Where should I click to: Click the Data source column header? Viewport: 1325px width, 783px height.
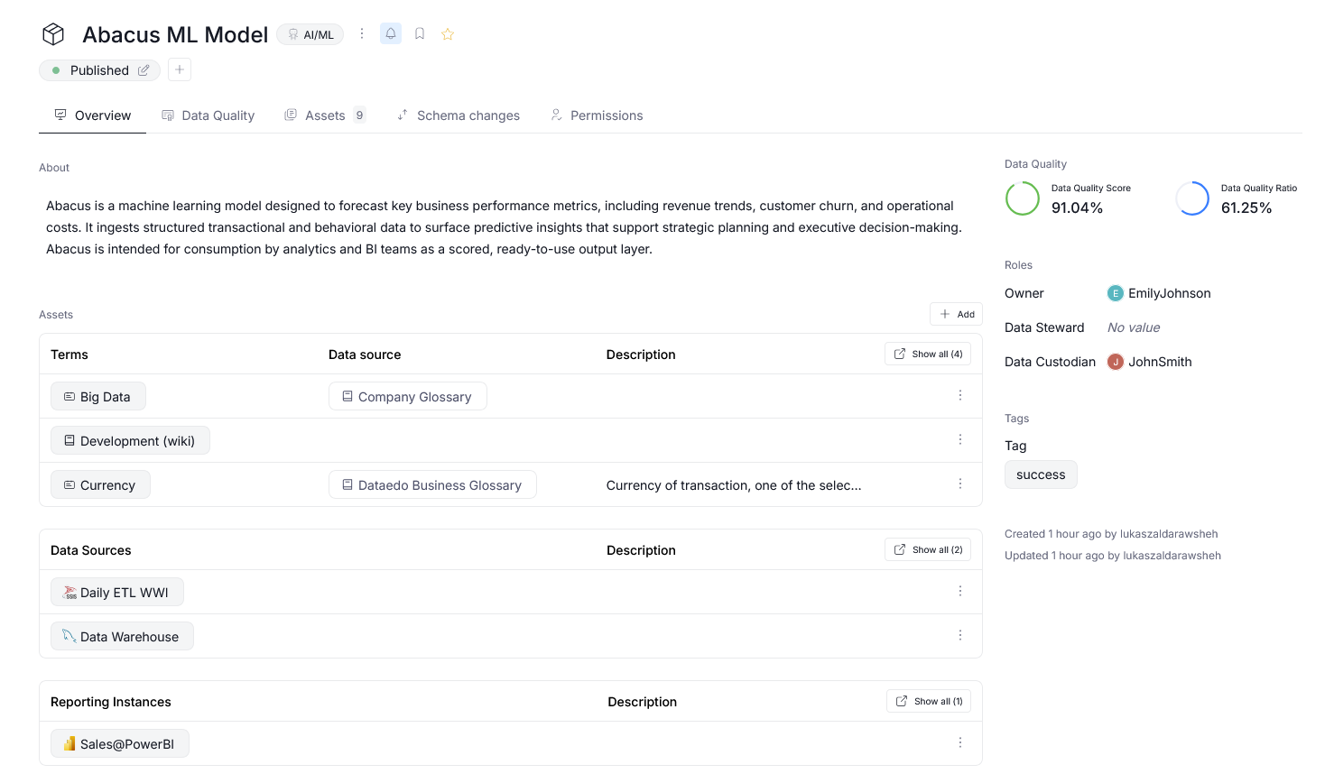point(365,355)
